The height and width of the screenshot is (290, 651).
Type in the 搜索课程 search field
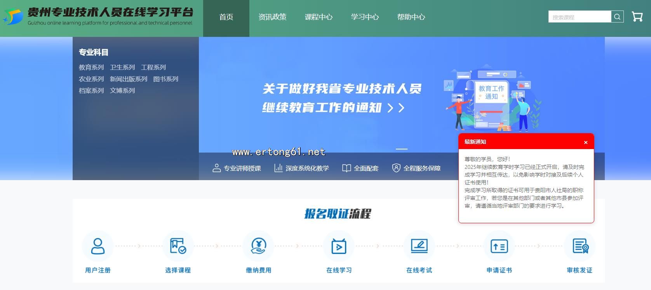pyautogui.click(x=579, y=17)
